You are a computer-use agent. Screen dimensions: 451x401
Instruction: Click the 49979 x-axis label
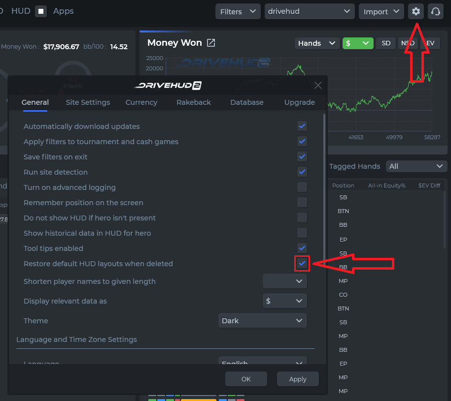point(394,137)
